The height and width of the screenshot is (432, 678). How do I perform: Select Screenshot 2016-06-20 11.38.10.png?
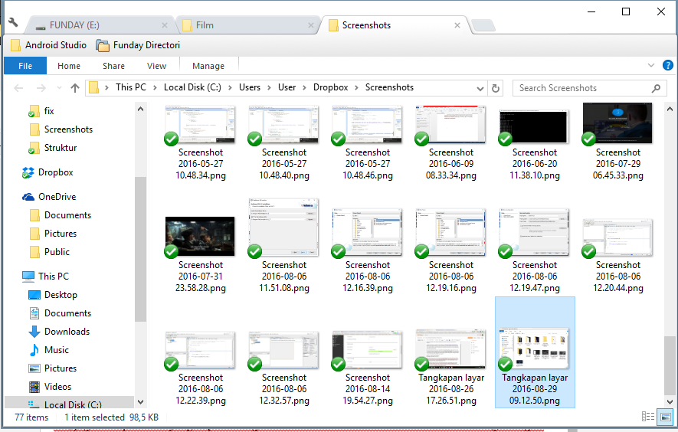(535, 145)
